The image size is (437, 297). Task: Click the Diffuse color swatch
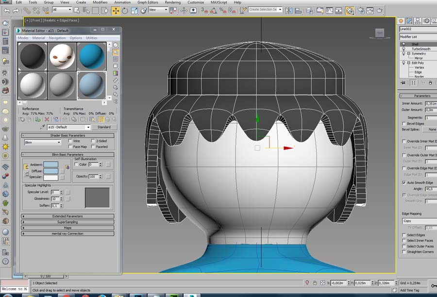click(x=50, y=171)
